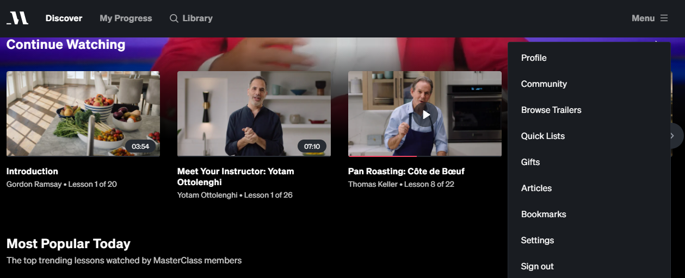Open Gordon Ramsay Introduction thumbnail
The height and width of the screenshot is (278, 685).
(x=83, y=114)
